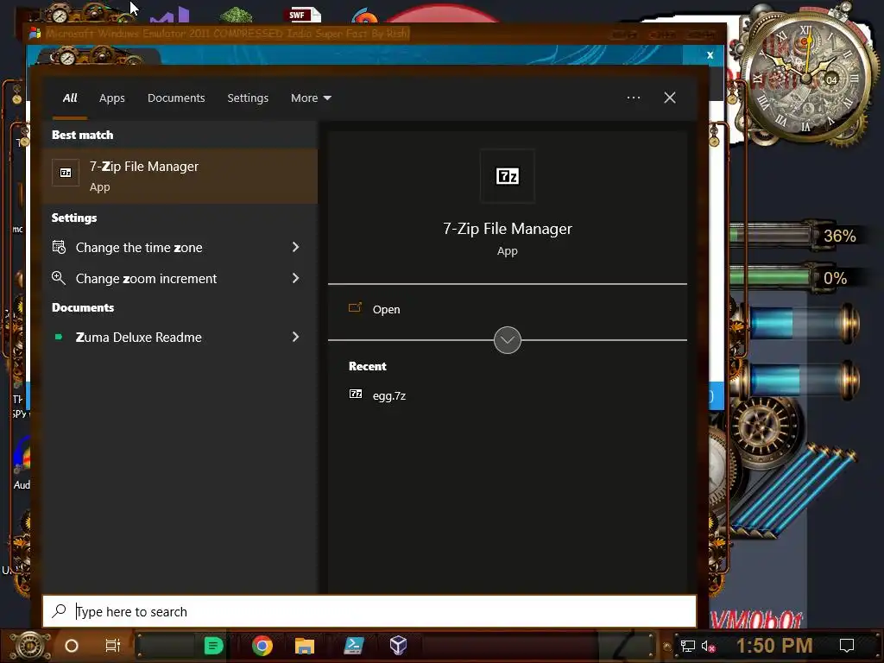Viewport: 884px width, 663px height.
Task: Open the More filter dropdown
Action: click(x=311, y=98)
